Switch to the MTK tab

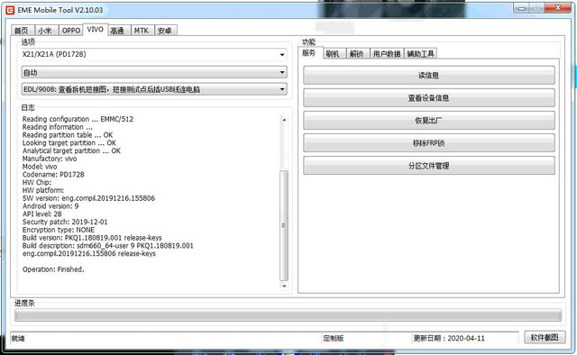[142, 31]
